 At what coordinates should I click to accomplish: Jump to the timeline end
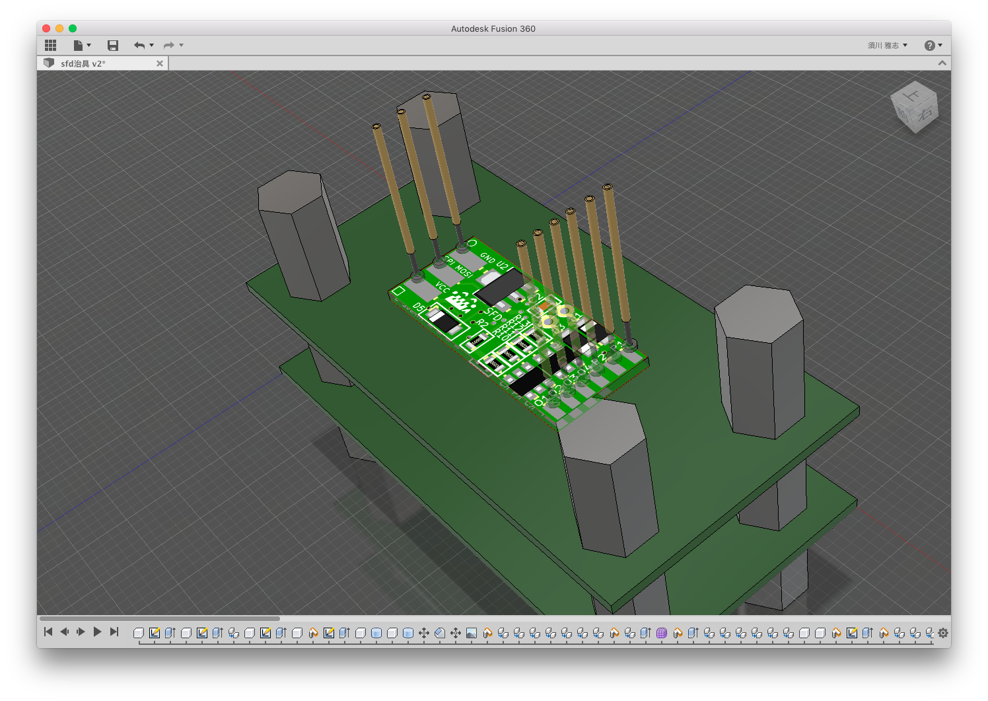tap(114, 632)
